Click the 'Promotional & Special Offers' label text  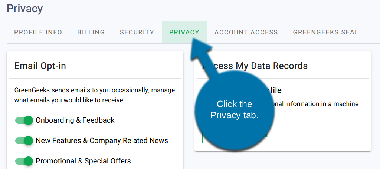[x=83, y=161]
